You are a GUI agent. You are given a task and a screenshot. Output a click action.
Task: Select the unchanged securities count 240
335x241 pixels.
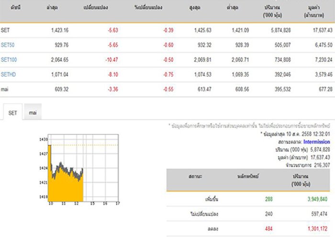[x=269, y=214]
